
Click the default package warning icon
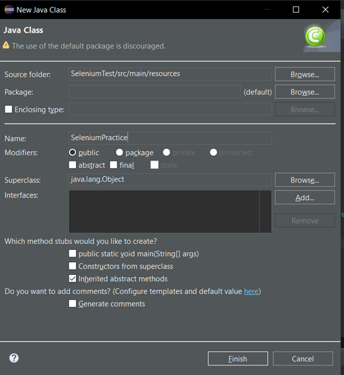coord(6,45)
